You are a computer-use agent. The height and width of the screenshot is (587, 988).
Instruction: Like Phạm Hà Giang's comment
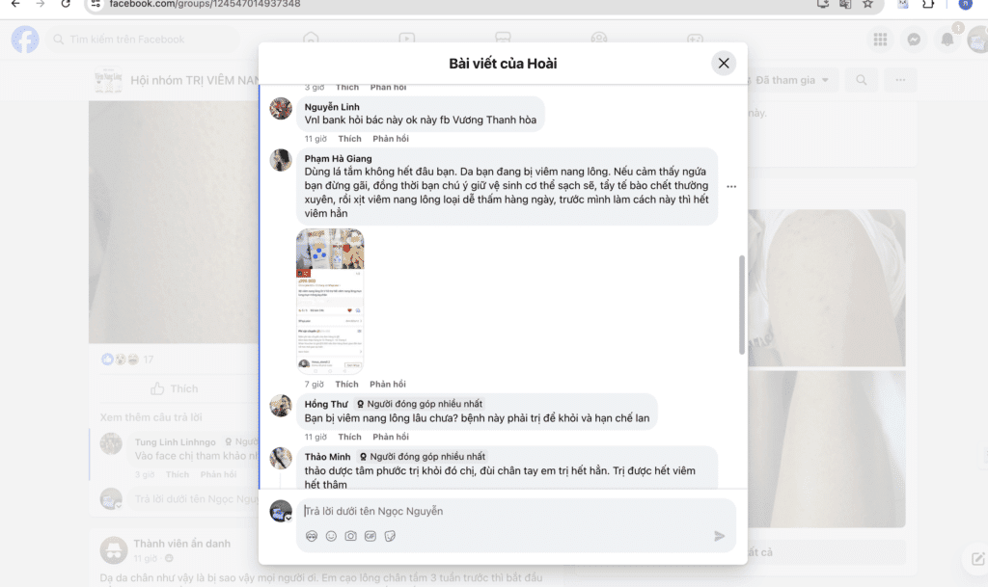[346, 384]
